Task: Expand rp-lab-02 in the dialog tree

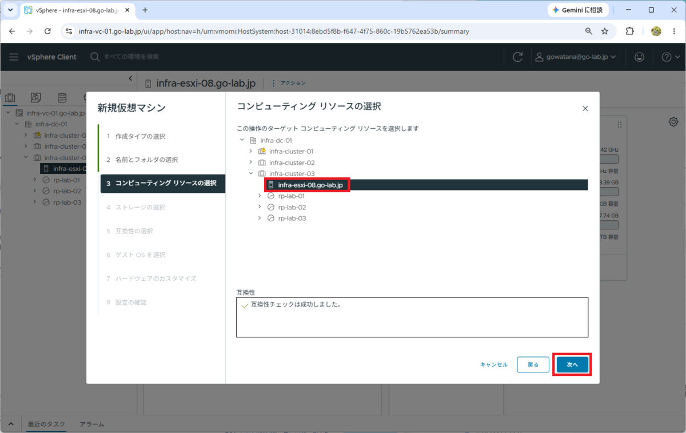Action: 260,207
